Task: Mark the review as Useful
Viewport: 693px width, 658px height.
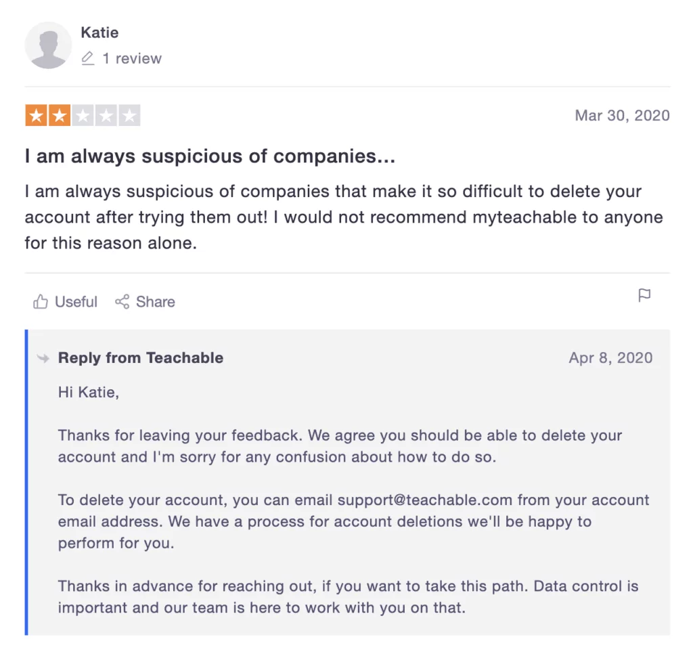Action: 66,302
